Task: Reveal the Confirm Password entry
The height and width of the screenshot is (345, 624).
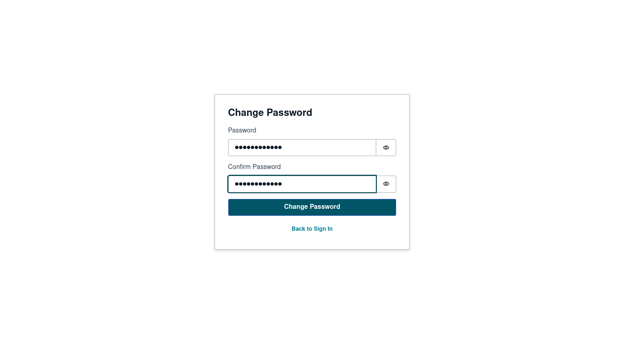Action: 386,184
